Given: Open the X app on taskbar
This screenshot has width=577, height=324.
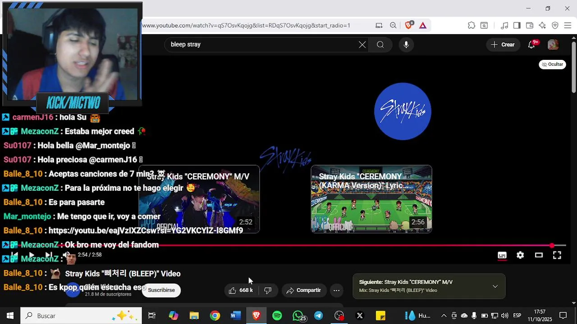Looking at the screenshot, I should (x=360, y=316).
